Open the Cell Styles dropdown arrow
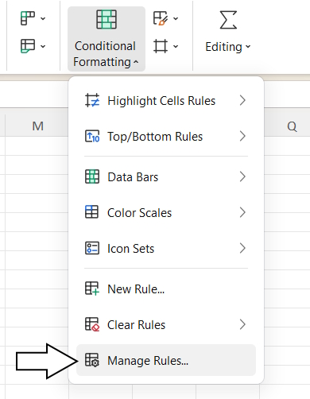310x399 pixels. 176,18
